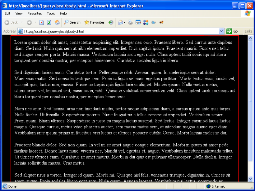Open the View menu
255x191 pixels.
(x=19, y=13)
